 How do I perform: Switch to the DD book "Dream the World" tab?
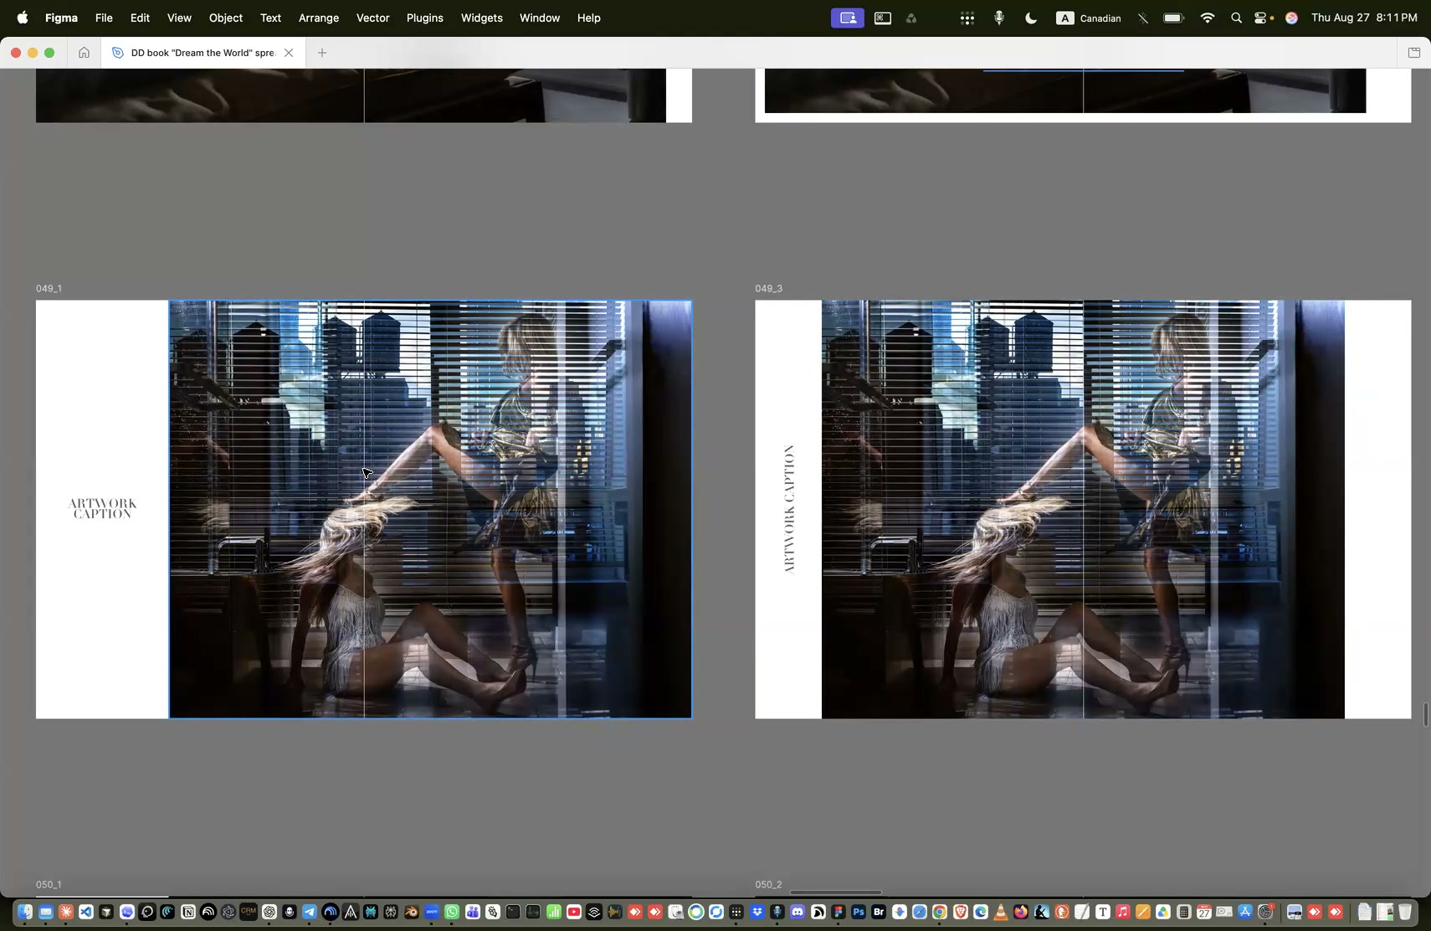click(203, 53)
